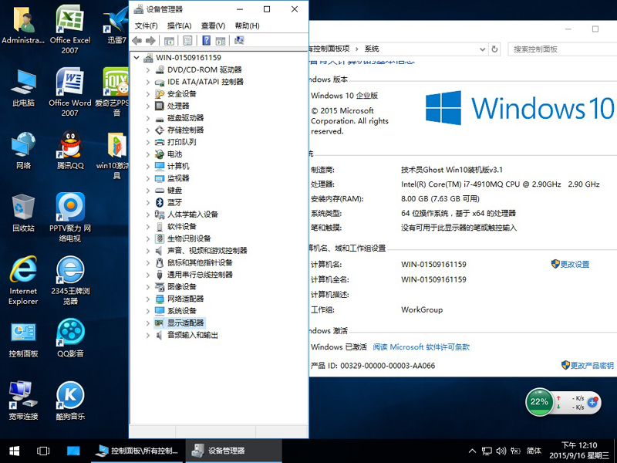
Task: Toggle the show/hide console tree toolbar icon
Action: click(169, 40)
